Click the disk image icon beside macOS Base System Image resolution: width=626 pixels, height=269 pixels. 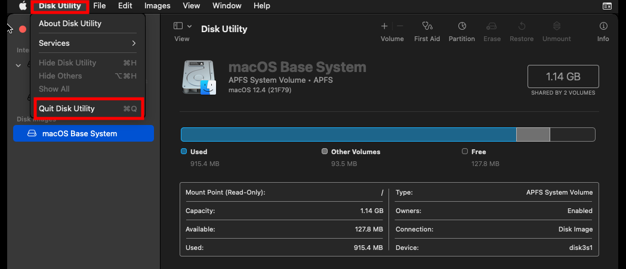click(32, 133)
